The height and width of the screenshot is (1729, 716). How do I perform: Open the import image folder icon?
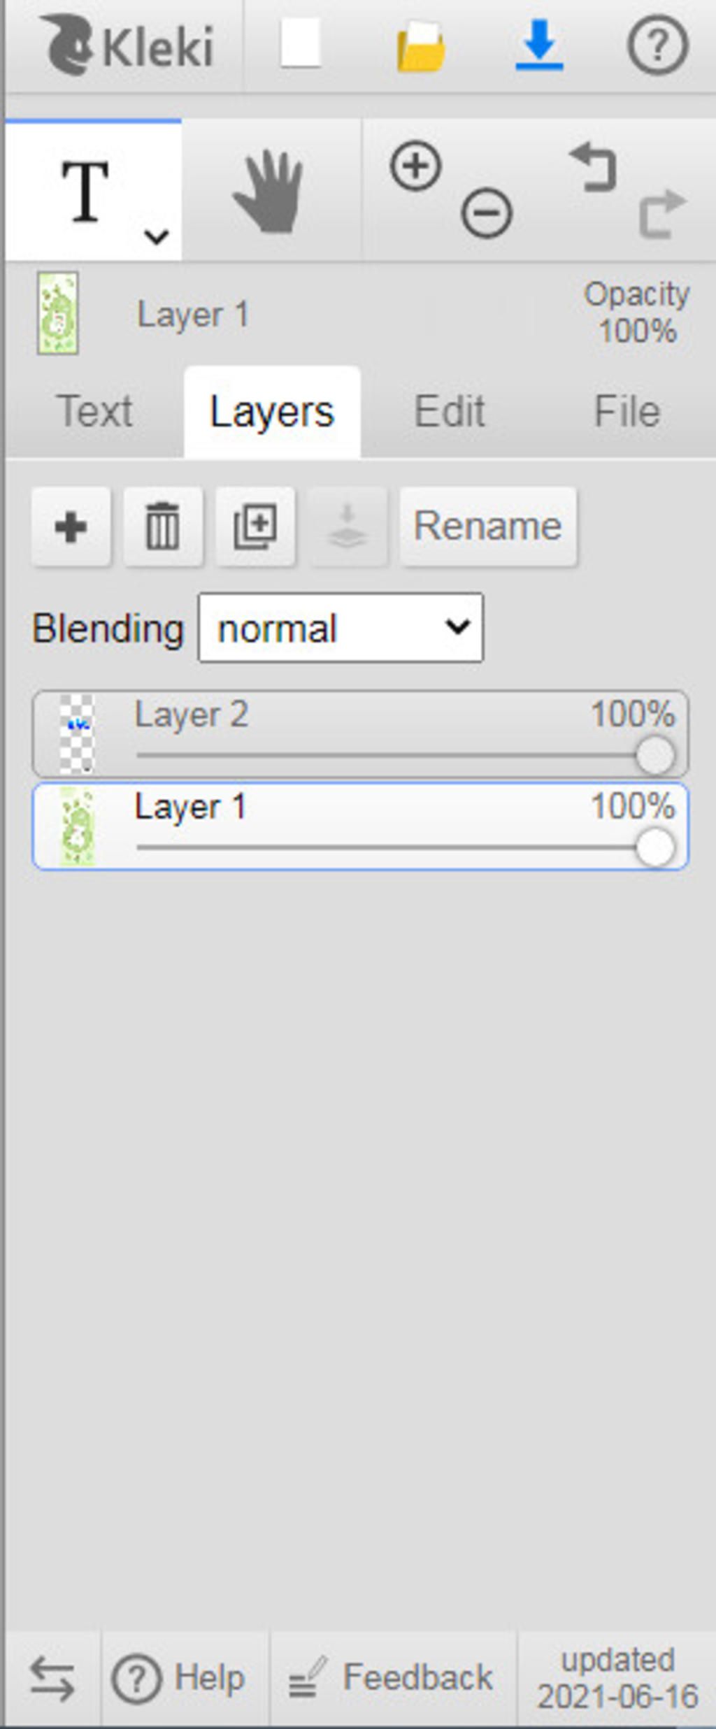coord(420,46)
